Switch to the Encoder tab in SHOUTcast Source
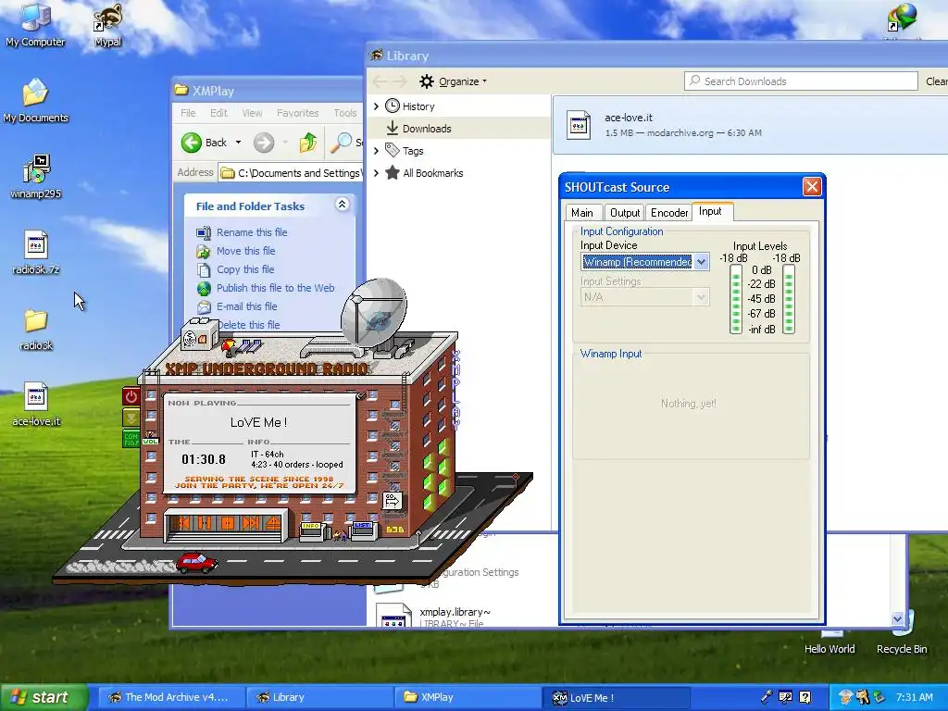The width and height of the screenshot is (948, 711). click(669, 213)
